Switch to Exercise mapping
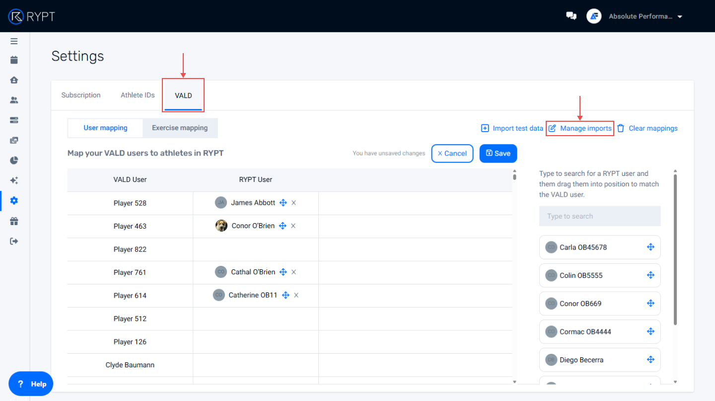Viewport: 715px width, 401px height. (180, 128)
